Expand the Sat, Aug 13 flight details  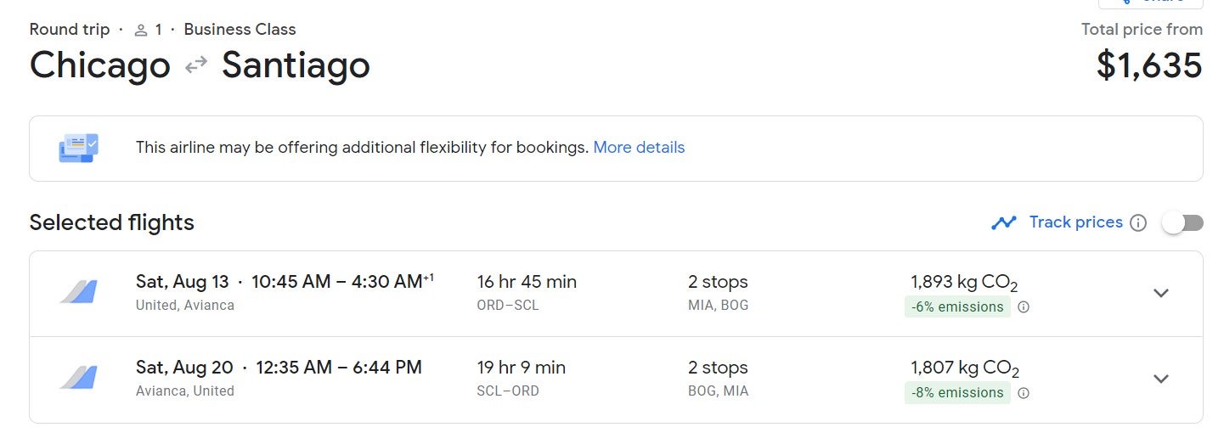tap(1161, 293)
